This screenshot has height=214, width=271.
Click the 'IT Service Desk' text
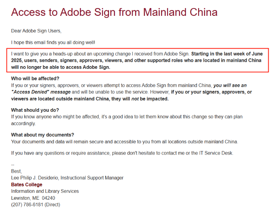pyautogui.click(x=216, y=153)
